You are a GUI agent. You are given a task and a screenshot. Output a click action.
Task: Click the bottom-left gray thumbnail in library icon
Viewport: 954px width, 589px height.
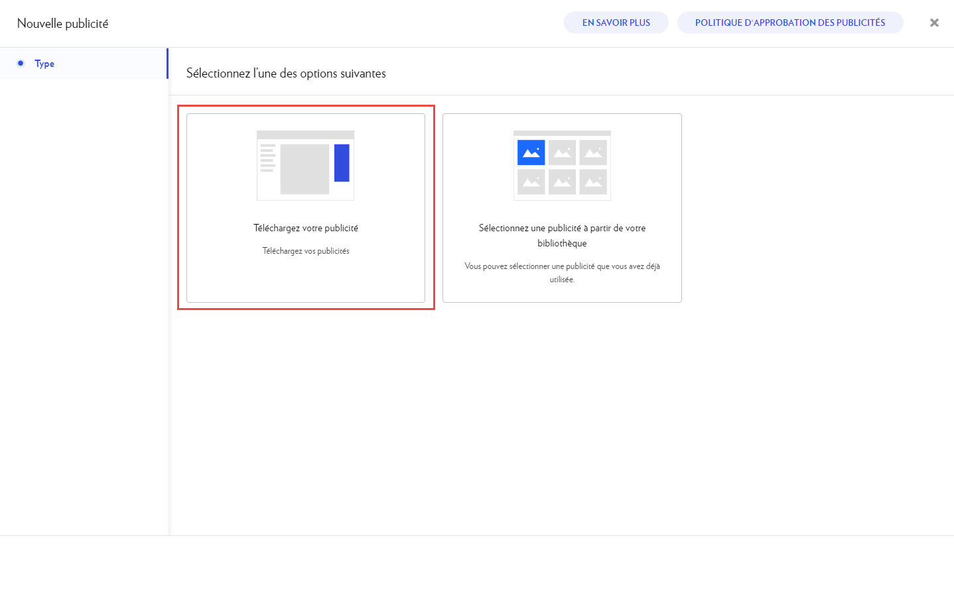(531, 182)
